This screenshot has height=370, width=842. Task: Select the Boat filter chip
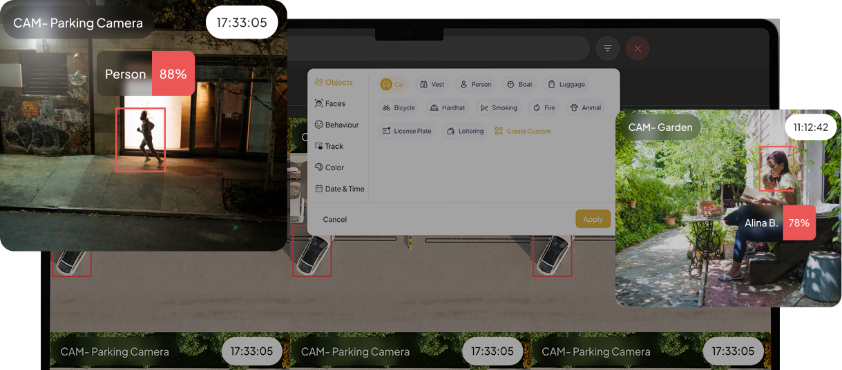519,84
